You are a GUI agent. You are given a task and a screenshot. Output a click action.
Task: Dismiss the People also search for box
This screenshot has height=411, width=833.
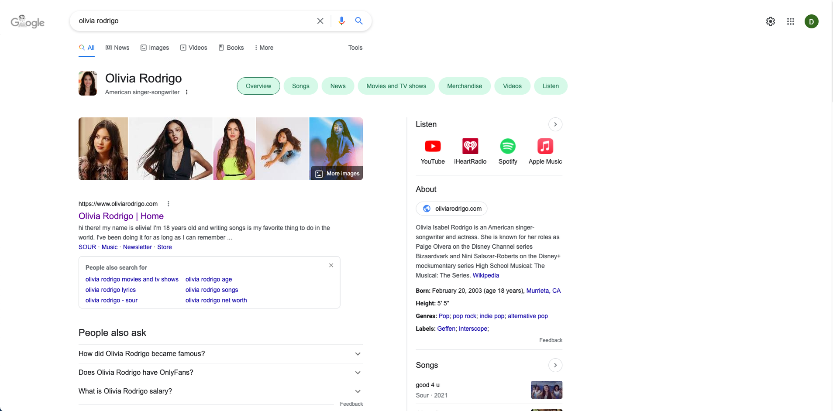pos(331,265)
